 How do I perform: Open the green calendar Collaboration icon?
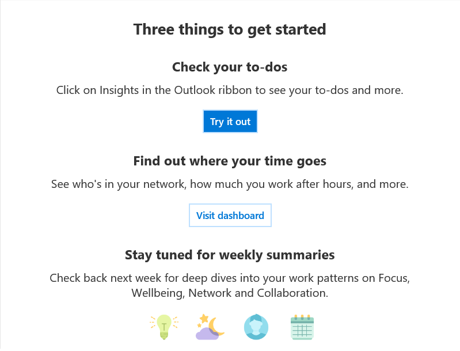302,327
